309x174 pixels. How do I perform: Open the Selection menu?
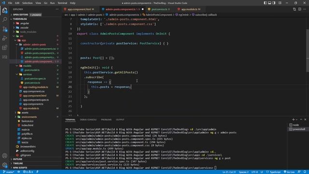pyautogui.click(x=28, y=3)
